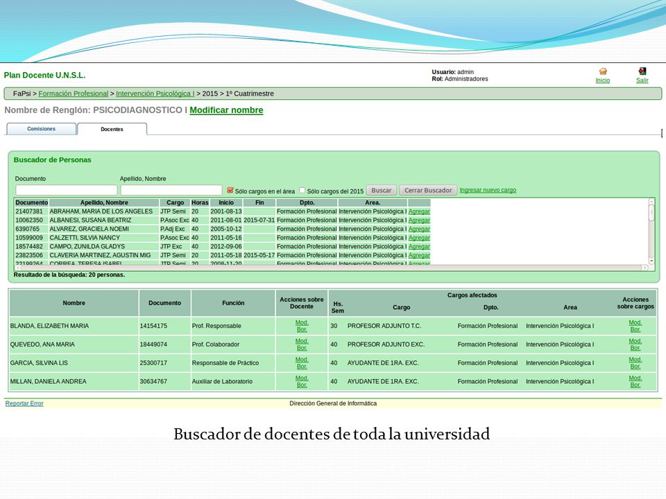Image resolution: width=666 pixels, height=499 pixels.
Task: Click document number 10599009
Action: [x=29, y=238]
